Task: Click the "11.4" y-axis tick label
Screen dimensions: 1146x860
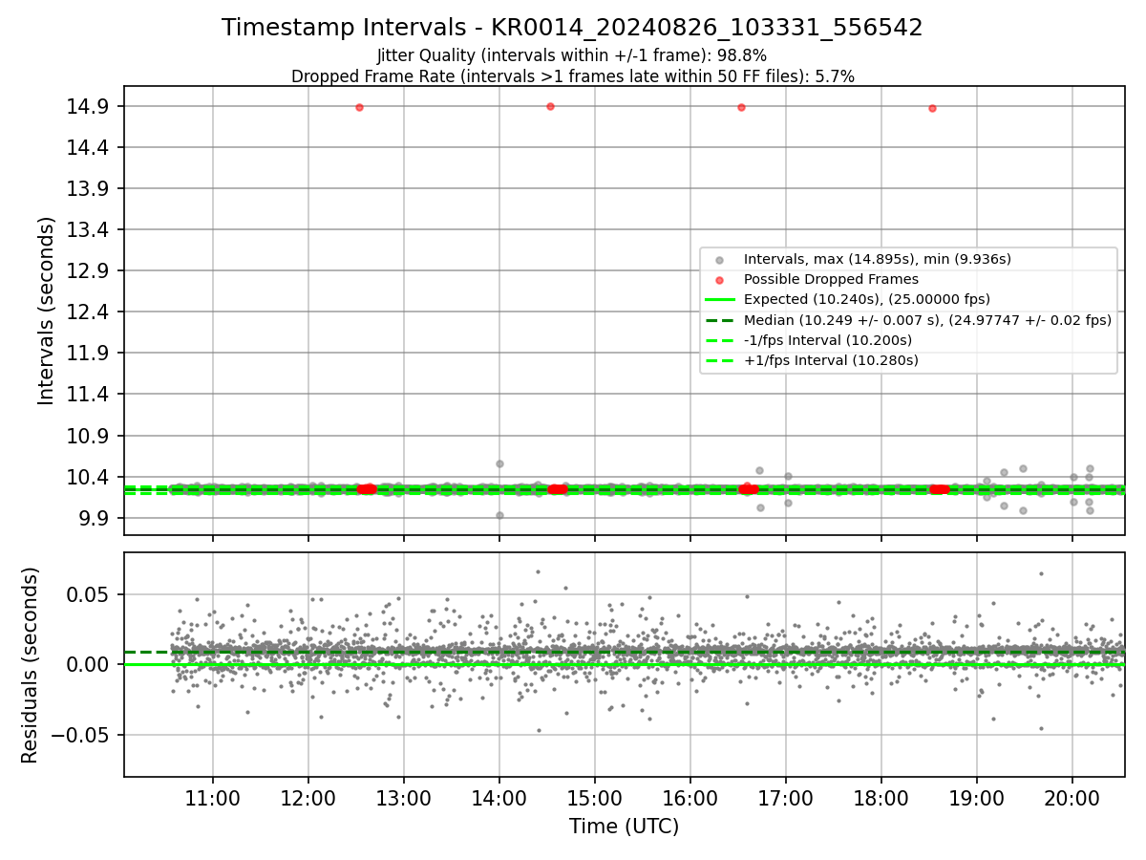Action: click(x=88, y=394)
